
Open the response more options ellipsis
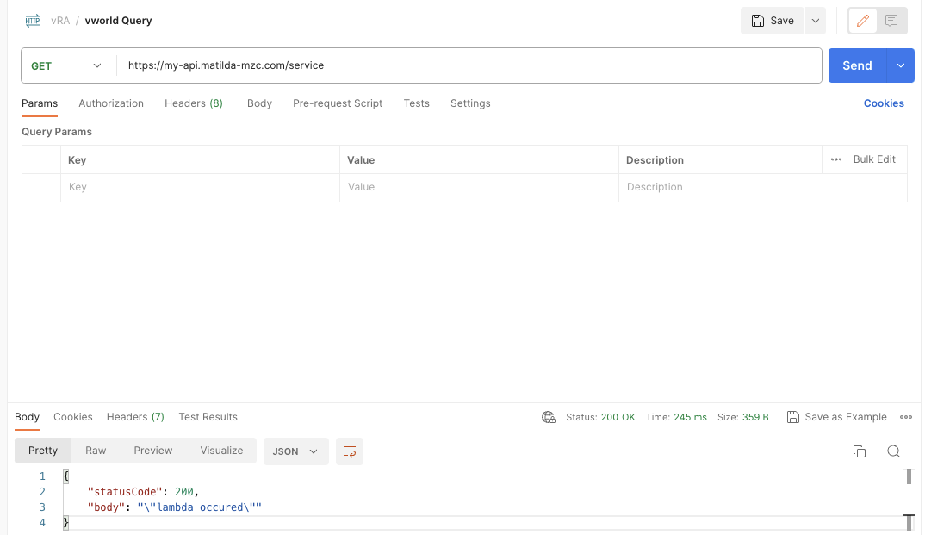pos(906,417)
